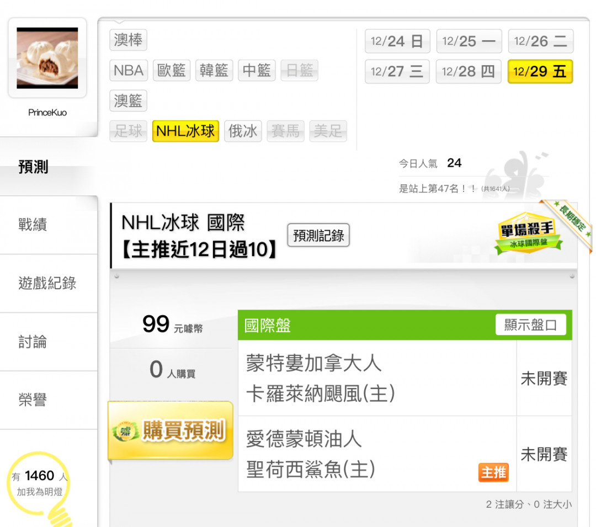Choose date 12/24 日
The height and width of the screenshot is (527, 596).
coord(397,41)
